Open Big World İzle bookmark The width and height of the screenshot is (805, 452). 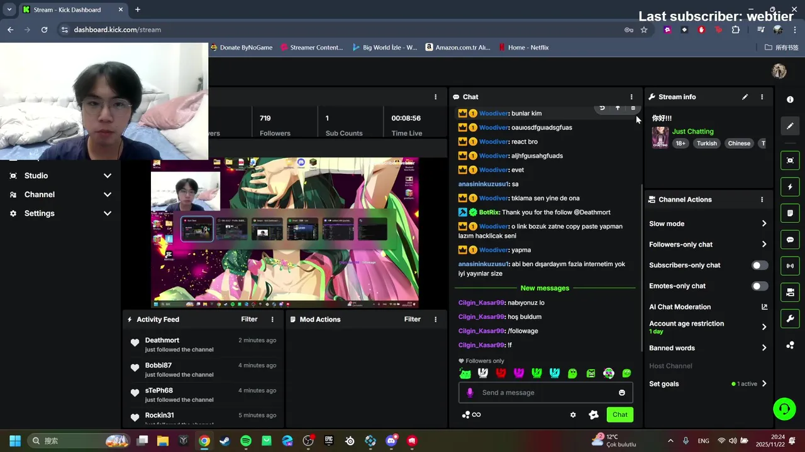click(x=385, y=48)
